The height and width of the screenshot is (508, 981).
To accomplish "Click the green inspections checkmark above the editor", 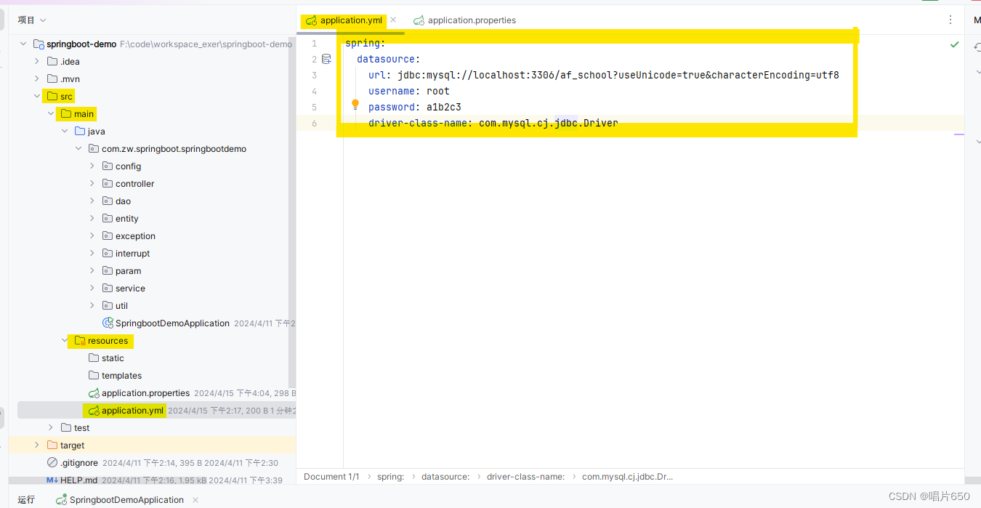I will pyautogui.click(x=954, y=44).
